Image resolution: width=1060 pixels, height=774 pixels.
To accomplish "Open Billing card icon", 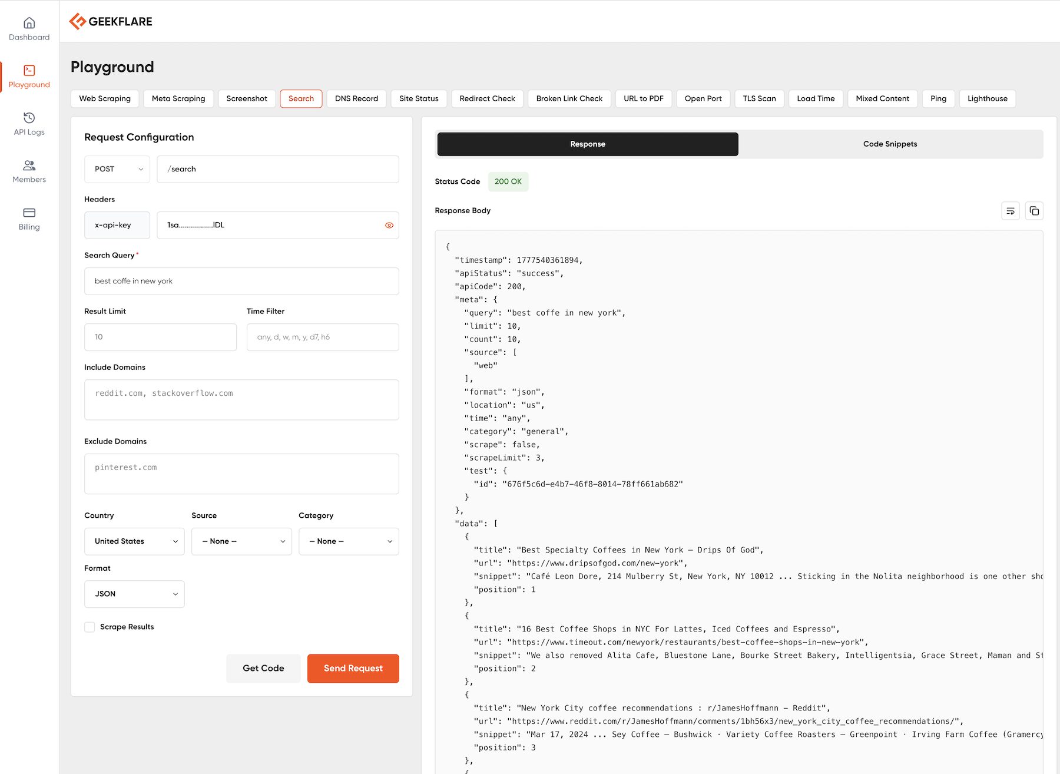I will 29,213.
